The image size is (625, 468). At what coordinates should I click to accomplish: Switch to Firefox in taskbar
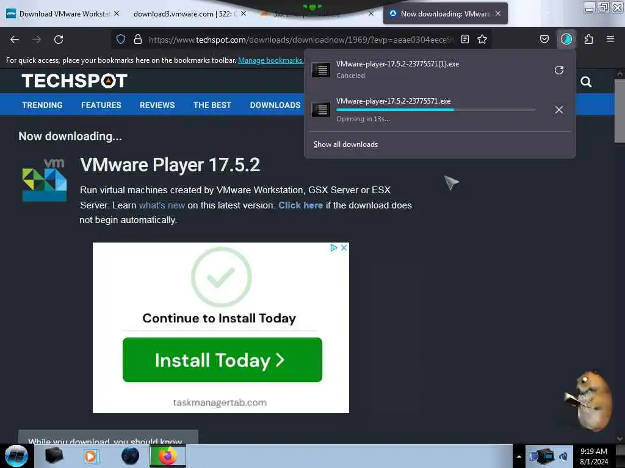coord(168,456)
